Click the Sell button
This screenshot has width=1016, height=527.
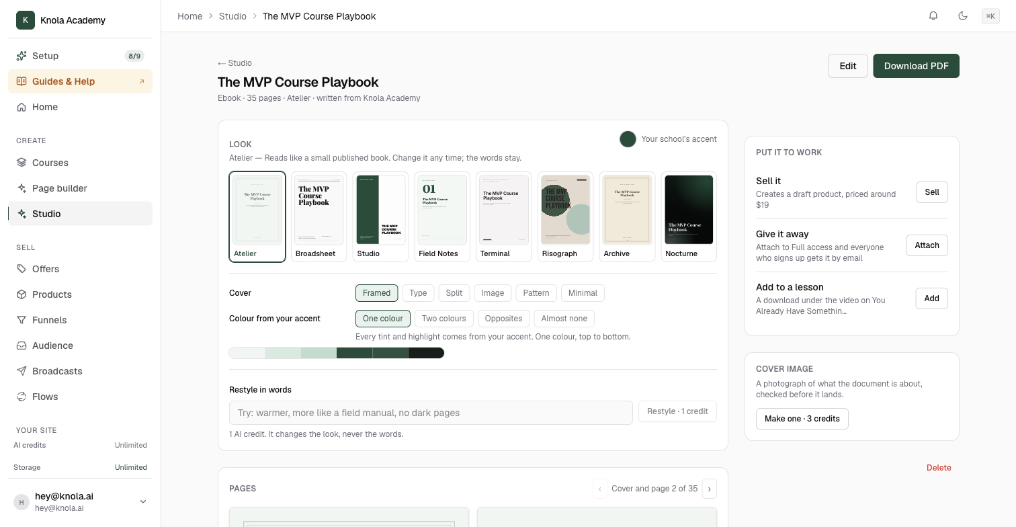pos(932,192)
